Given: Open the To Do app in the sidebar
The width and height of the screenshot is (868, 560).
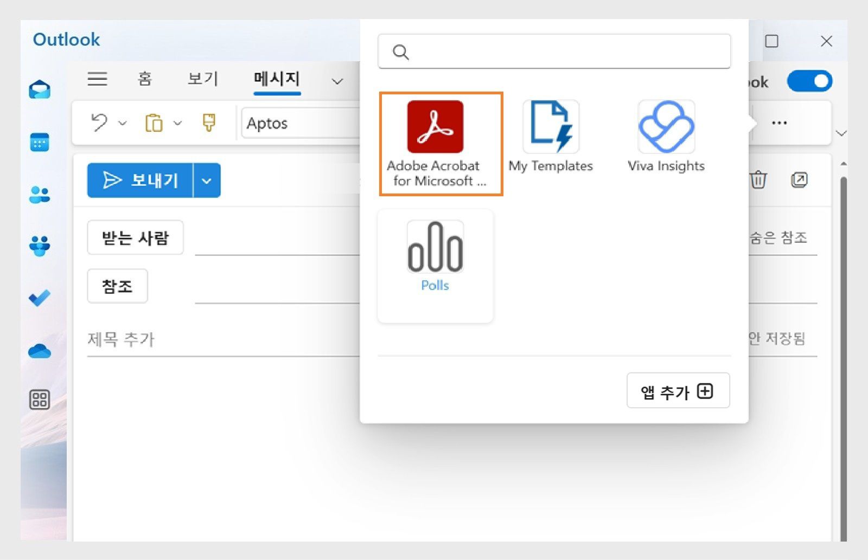Looking at the screenshot, I should point(39,299).
